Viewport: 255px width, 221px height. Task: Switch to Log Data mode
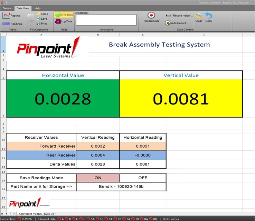coord(64,21)
